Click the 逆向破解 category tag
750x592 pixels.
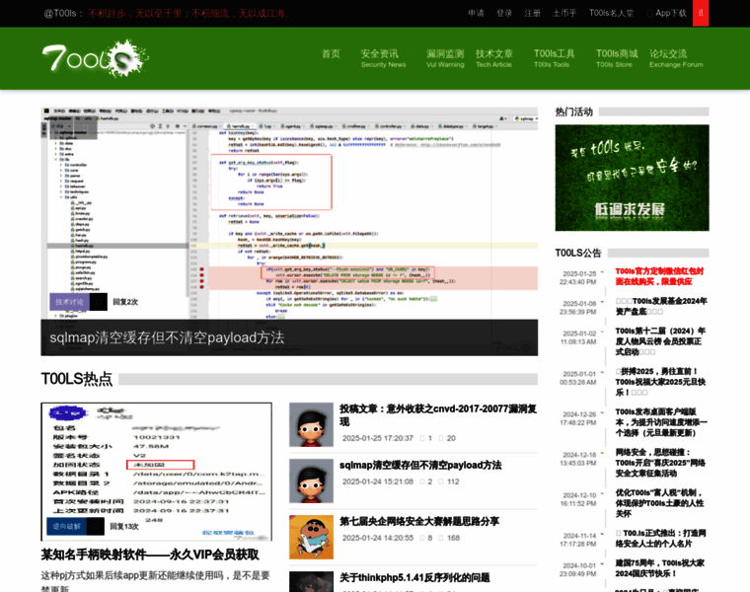66,526
